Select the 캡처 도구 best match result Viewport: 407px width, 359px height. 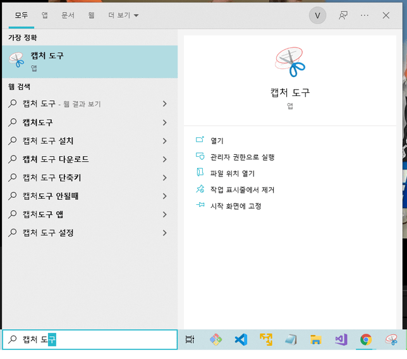[x=90, y=62]
